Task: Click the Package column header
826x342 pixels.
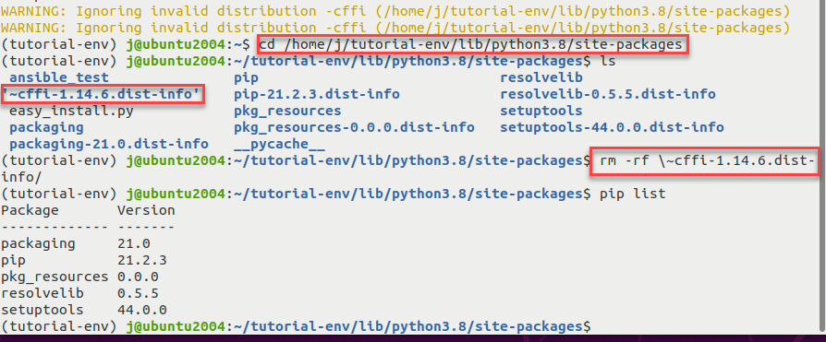Action: 30,211
